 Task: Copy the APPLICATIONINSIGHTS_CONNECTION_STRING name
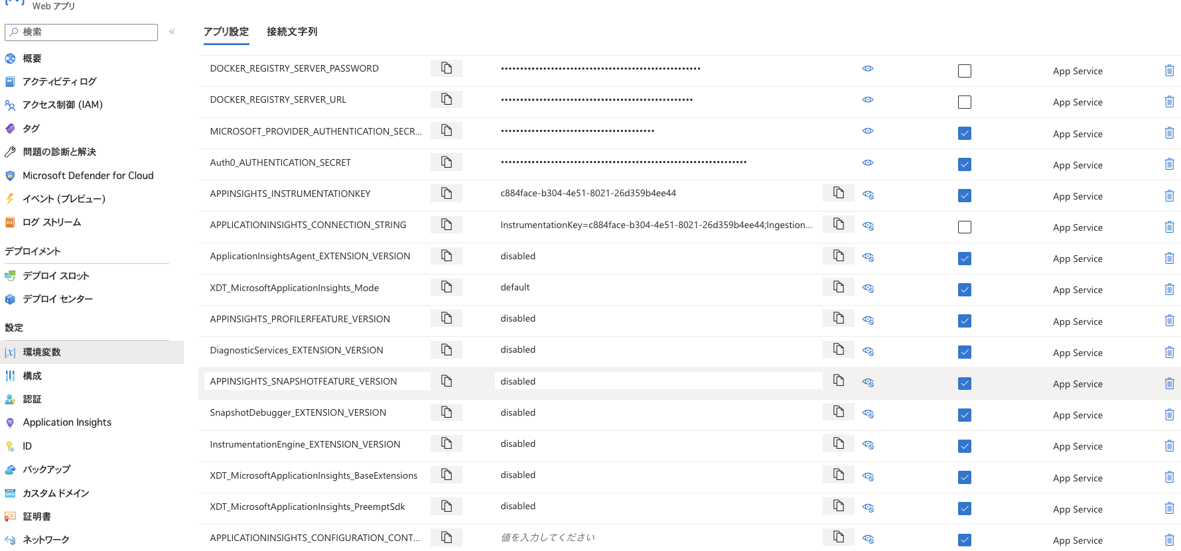(x=447, y=225)
